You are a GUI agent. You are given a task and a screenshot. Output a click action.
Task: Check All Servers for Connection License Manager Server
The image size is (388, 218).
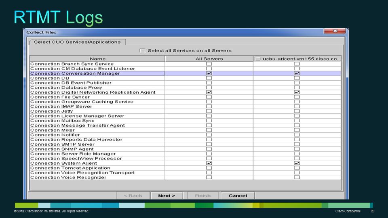(x=209, y=116)
